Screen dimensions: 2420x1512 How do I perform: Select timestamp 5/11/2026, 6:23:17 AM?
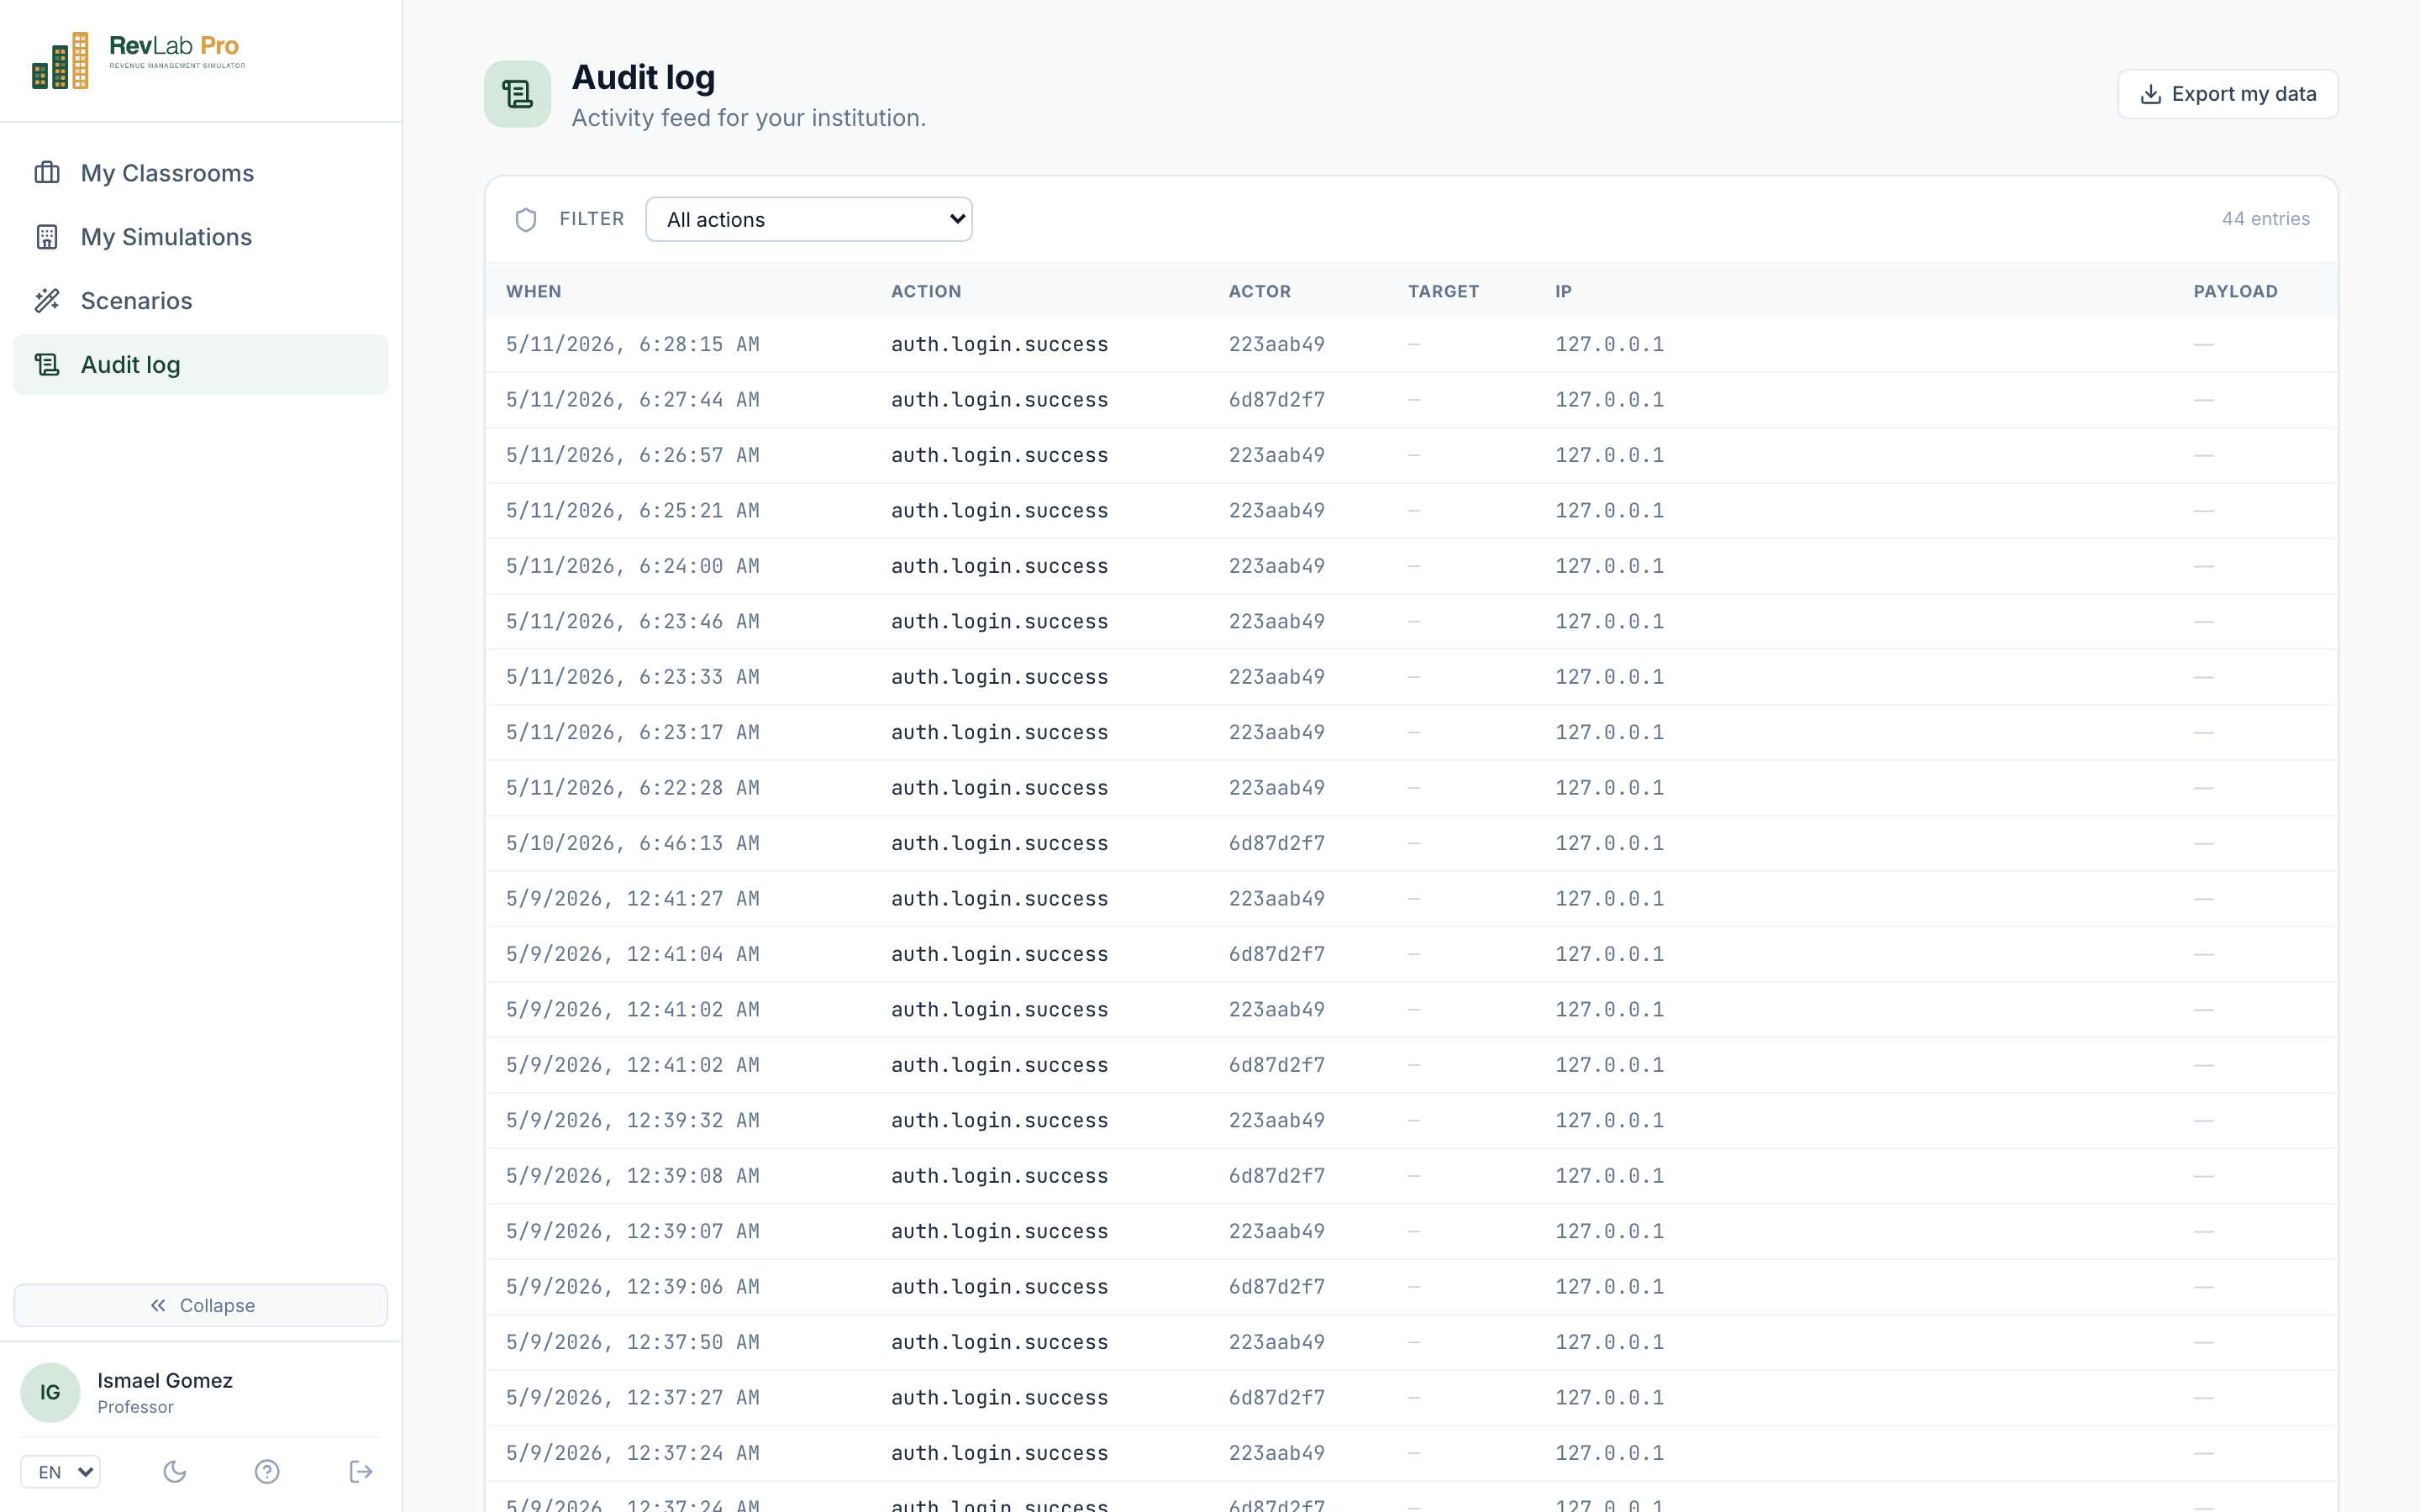632,733
